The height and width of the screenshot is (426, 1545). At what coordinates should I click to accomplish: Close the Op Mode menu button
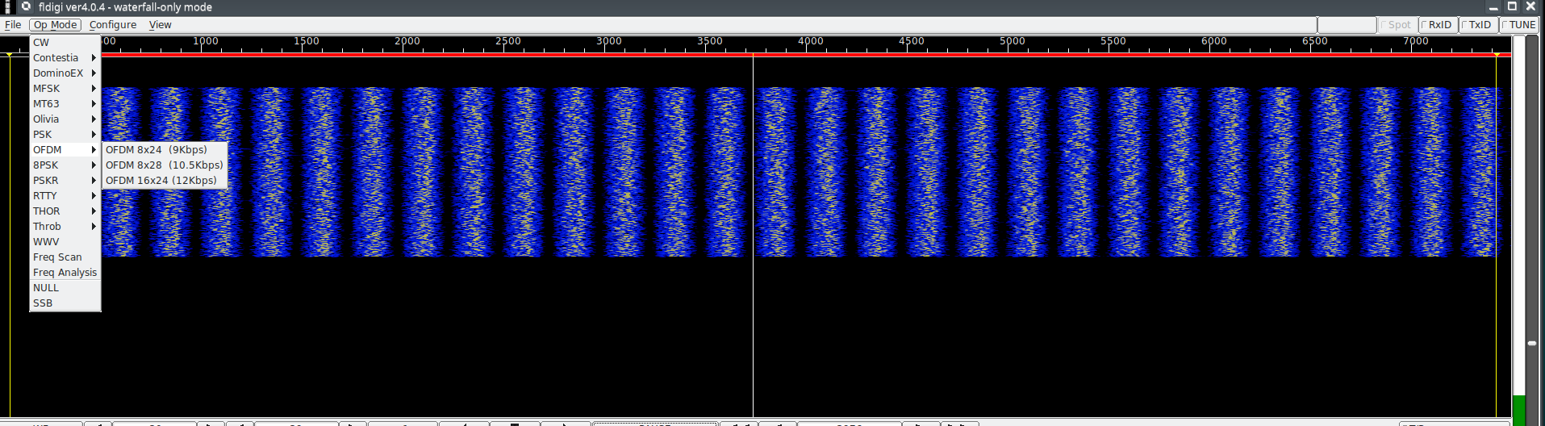click(56, 25)
